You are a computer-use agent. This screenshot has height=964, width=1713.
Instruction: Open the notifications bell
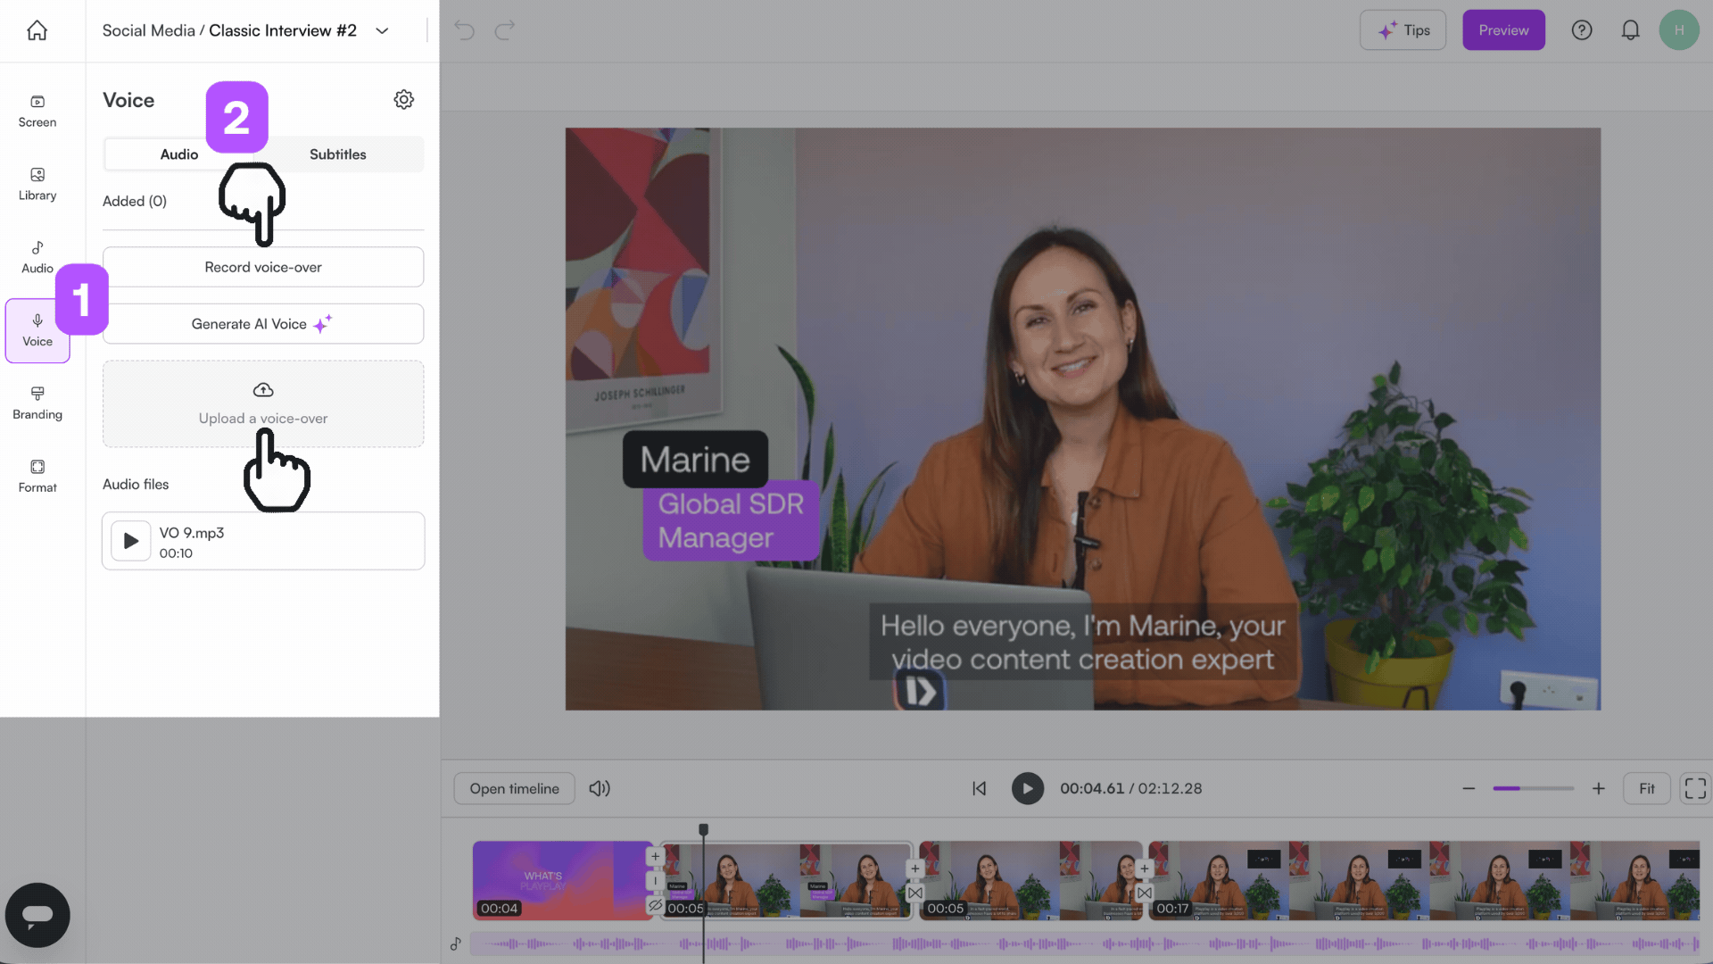[1630, 30]
